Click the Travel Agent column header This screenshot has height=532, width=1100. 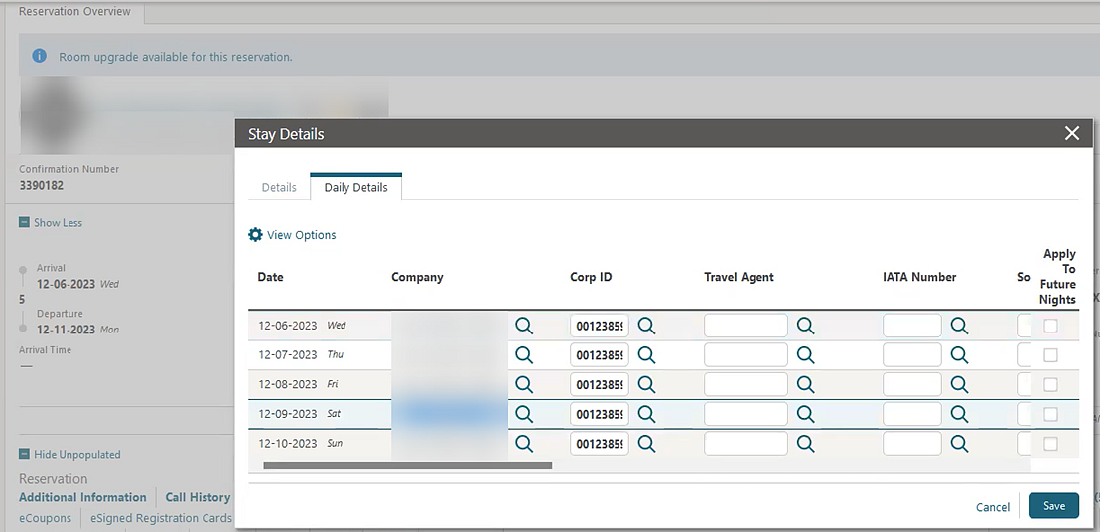[x=739, y=277]
